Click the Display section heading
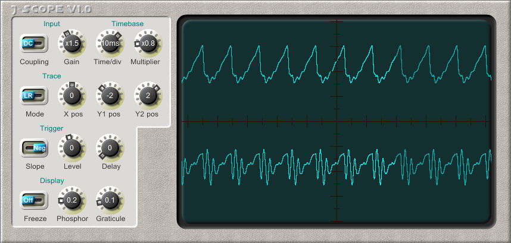 [x=52, y=181]
